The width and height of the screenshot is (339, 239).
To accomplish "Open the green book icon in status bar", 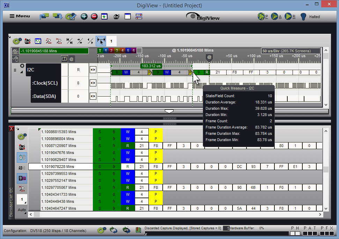I will pos(138,230).
